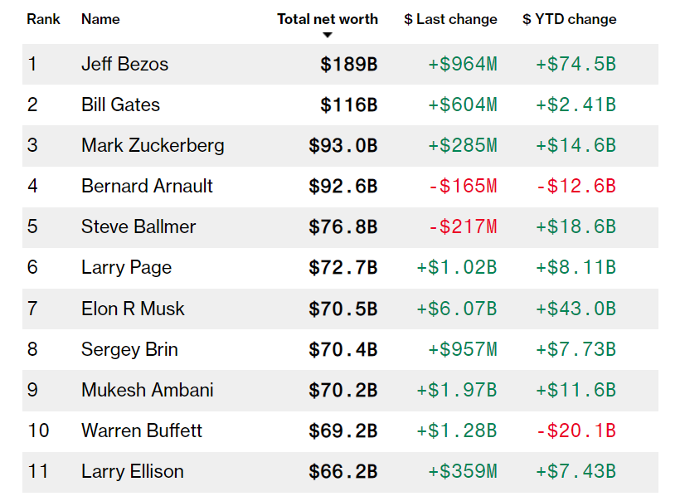Click the Name column header

click(100, 19)
